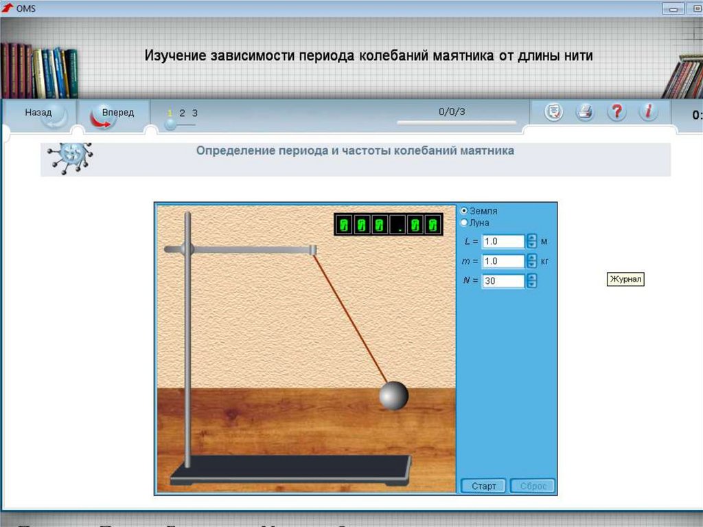Go to page 3 of the lesson
This screenshot has height=527, width=703.
click(194, 113)
